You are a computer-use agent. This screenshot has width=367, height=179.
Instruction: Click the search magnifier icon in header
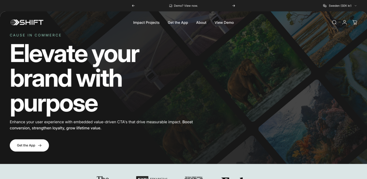point(334,22)
